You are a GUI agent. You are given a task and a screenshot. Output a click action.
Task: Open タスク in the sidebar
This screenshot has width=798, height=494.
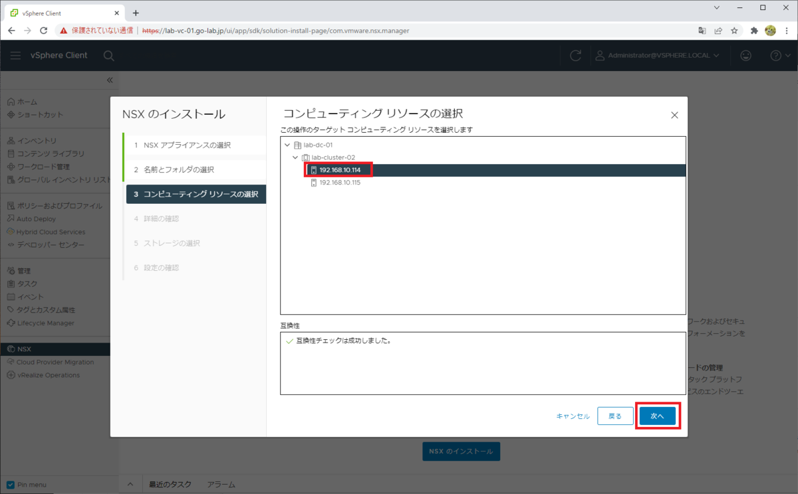point(27,284)
